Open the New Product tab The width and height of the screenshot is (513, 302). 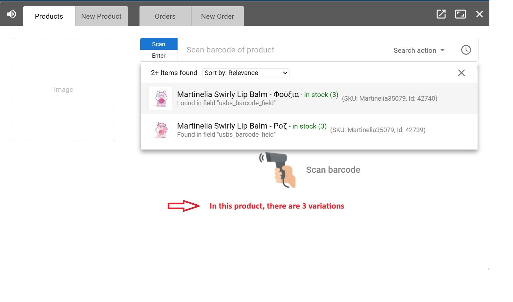pos(101,16)
